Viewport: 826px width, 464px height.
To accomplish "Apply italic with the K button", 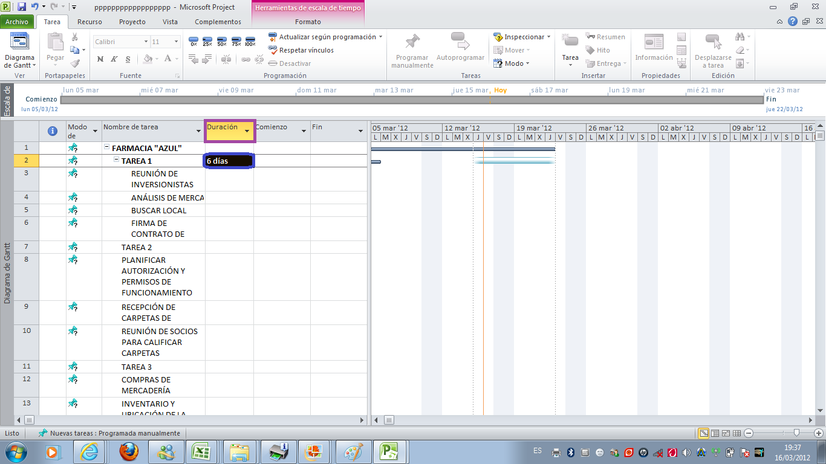I will pos(114,59).
